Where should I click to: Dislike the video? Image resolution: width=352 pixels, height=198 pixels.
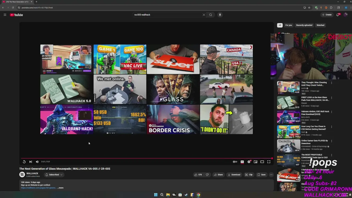pos(207,175)
